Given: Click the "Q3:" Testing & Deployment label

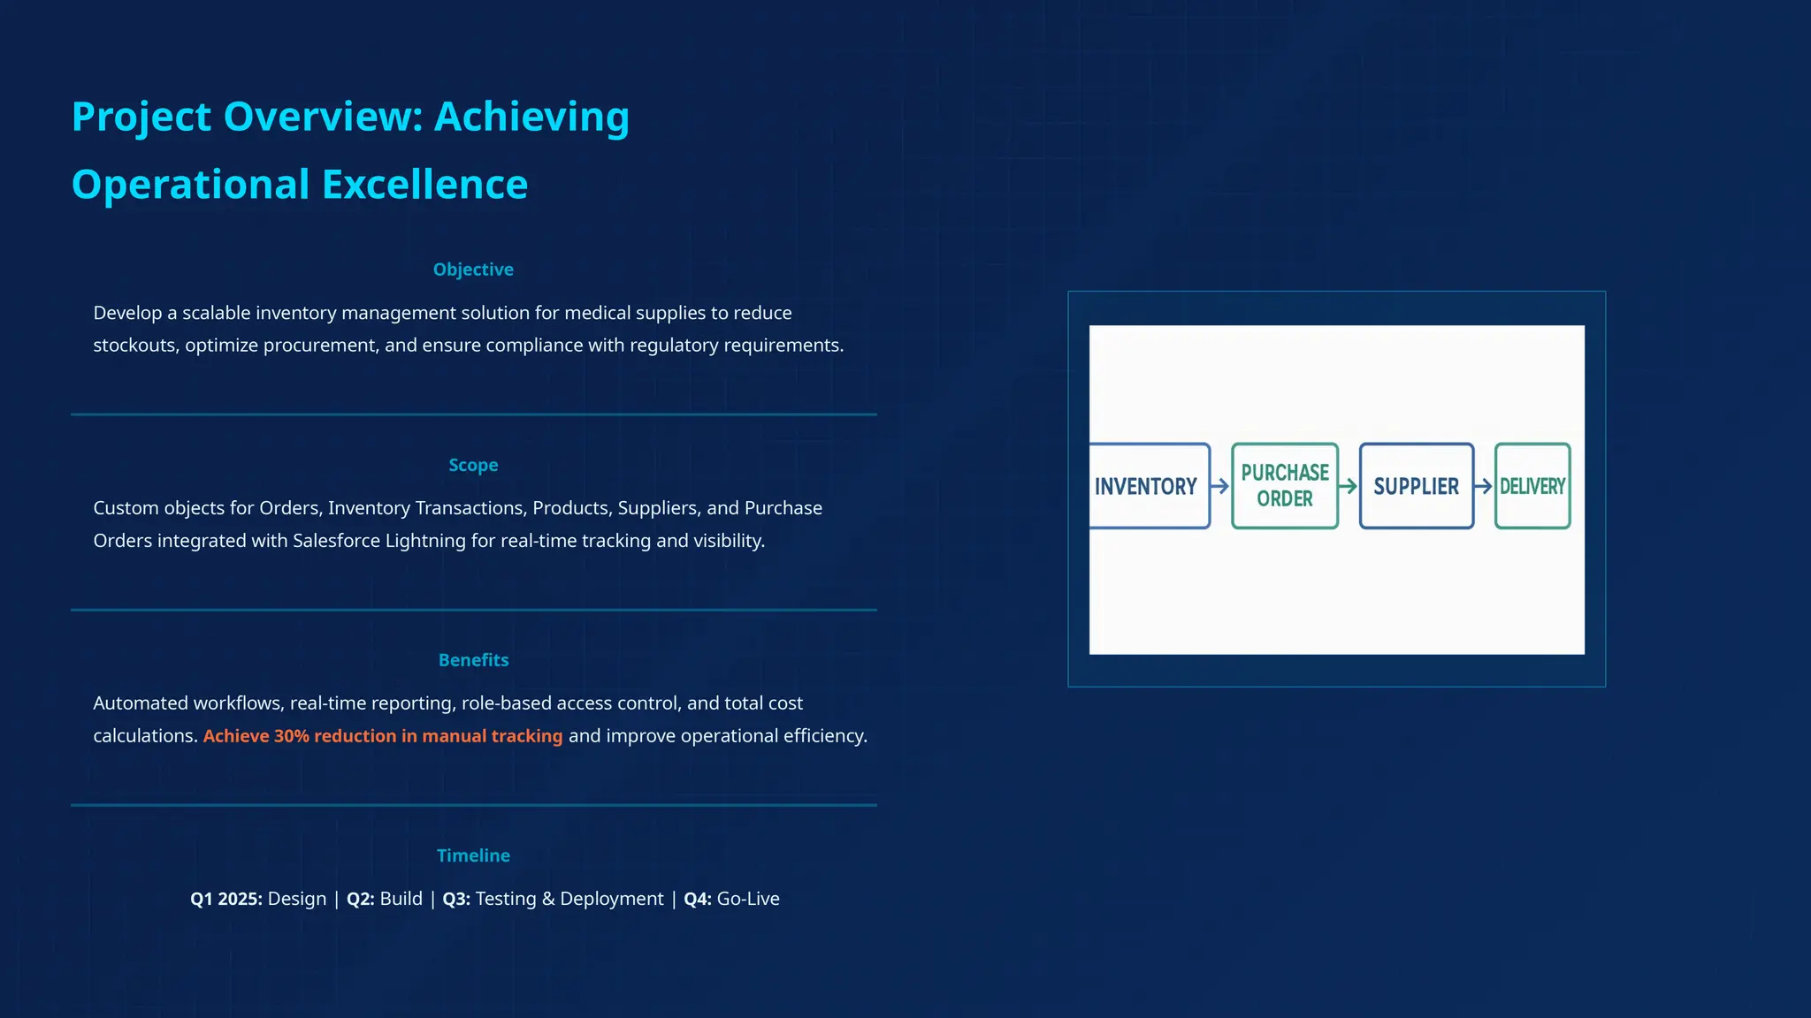Looking at the screenshot, I should coord(456,899).
